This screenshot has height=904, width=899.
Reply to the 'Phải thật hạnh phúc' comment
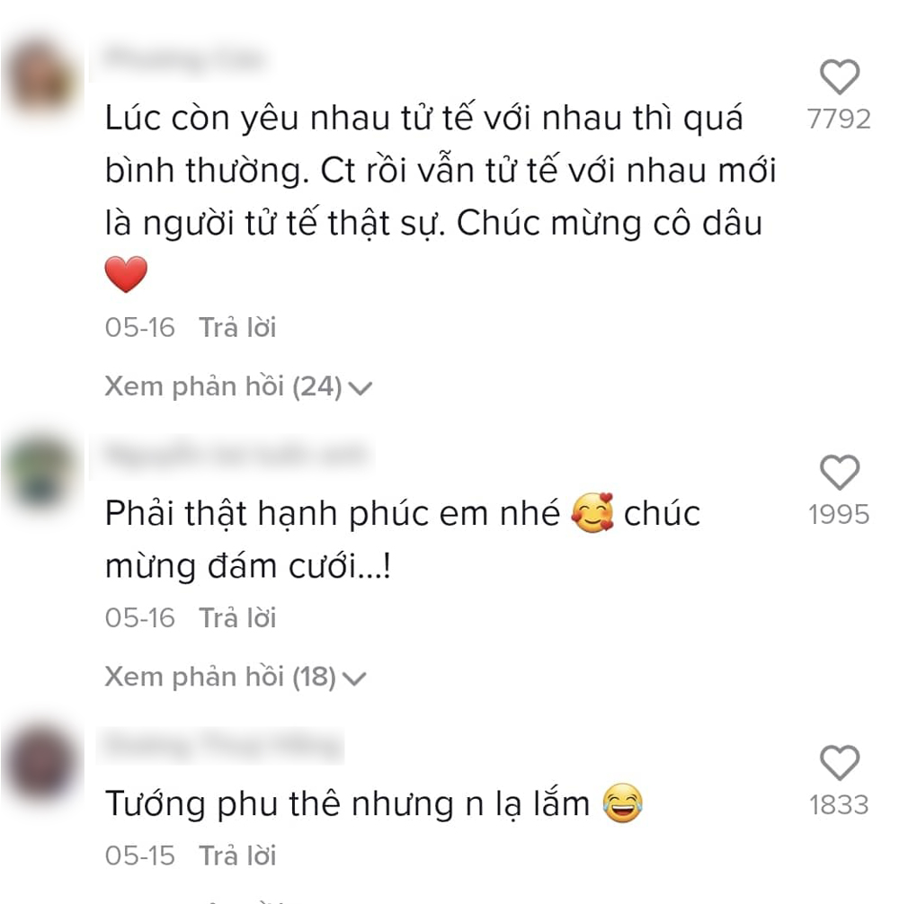click(x=237, y=618)
